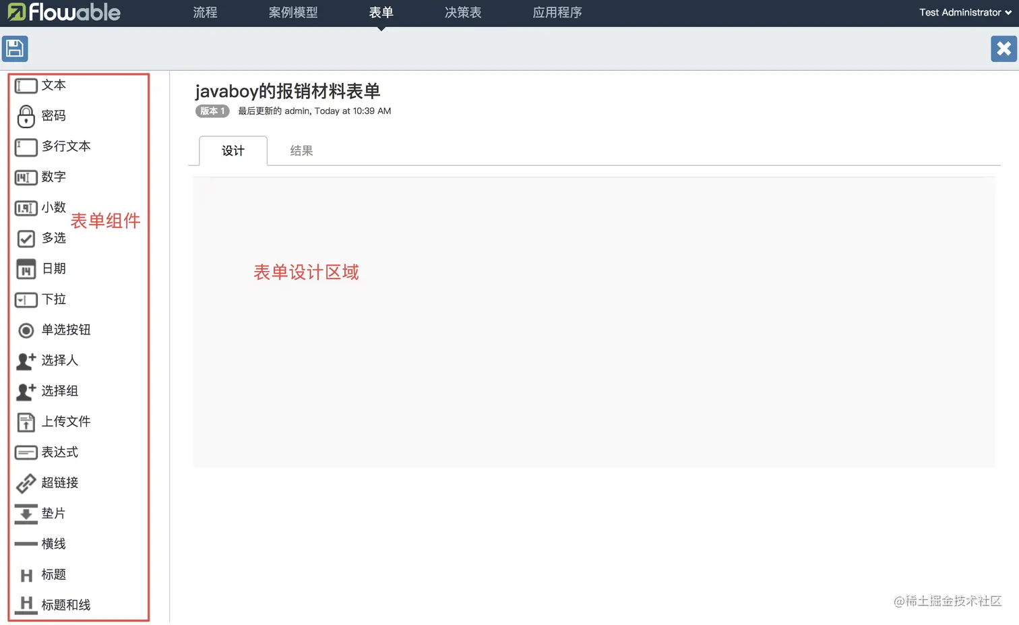
Task: Select the 横线 horizontal line component
Action: [53, 543]
